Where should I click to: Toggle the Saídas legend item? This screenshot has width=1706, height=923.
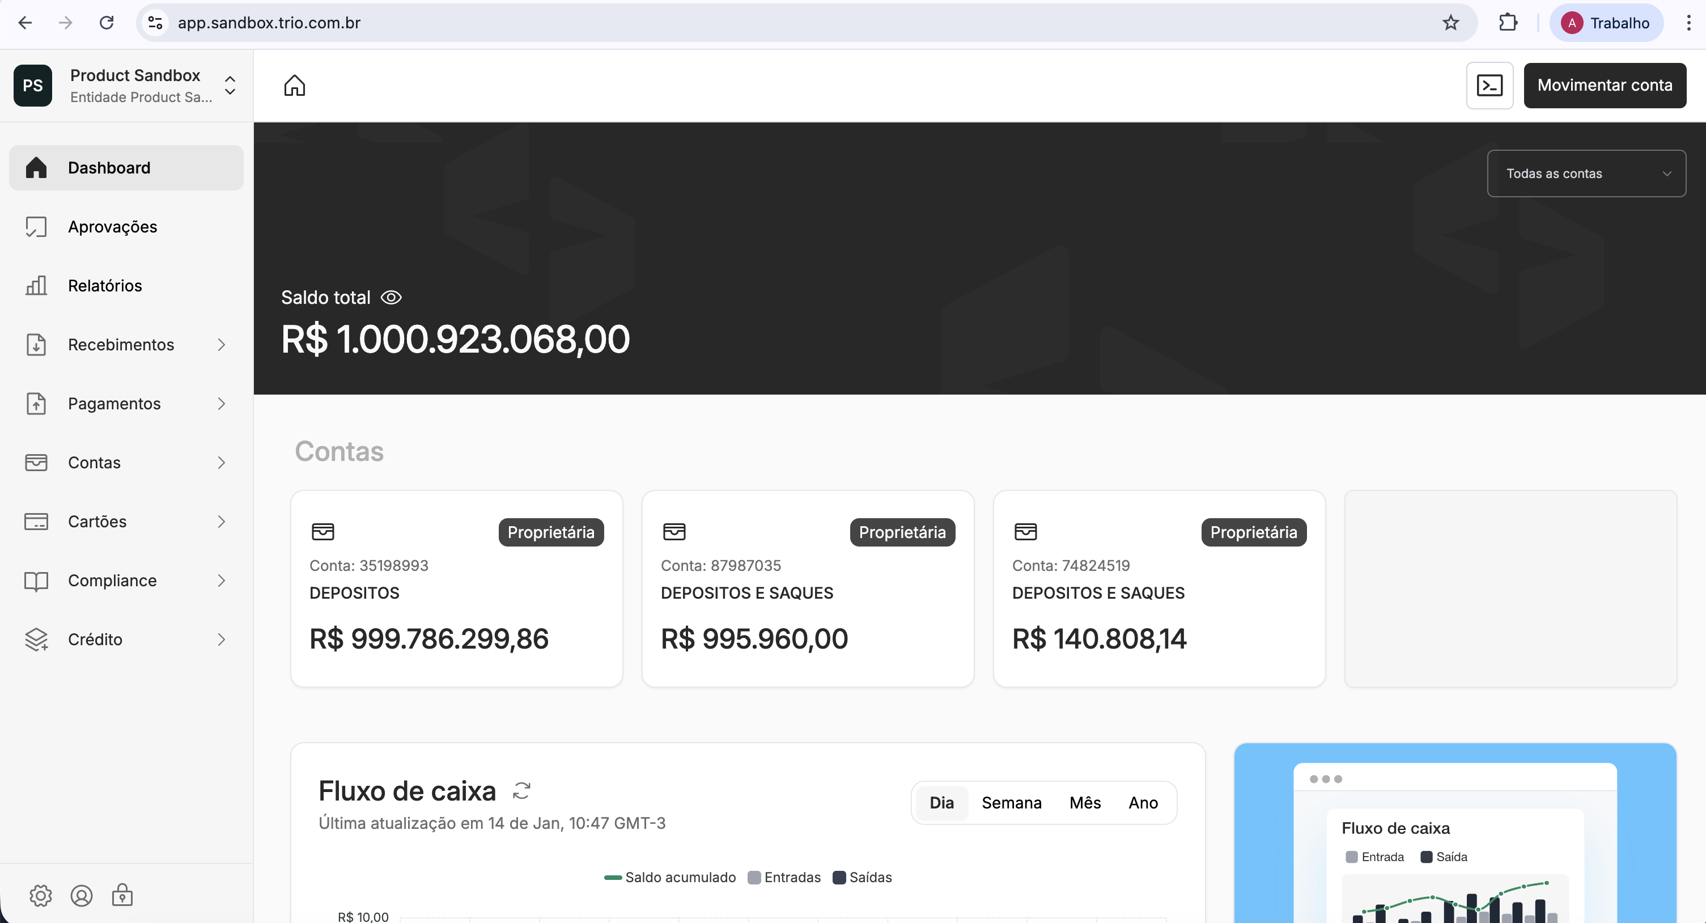point(862,877)
